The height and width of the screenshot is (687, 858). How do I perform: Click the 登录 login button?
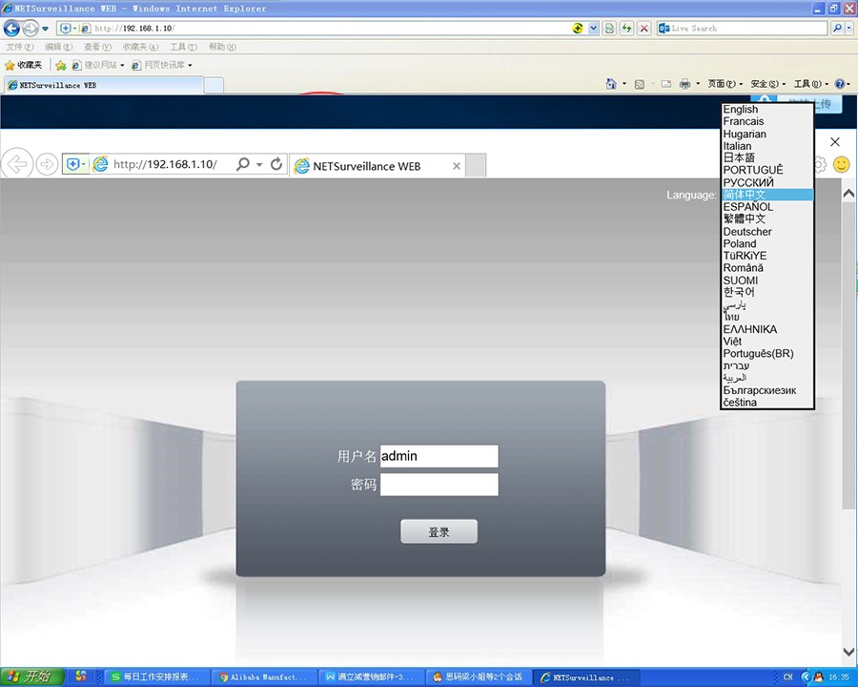[x=439, y=532]
